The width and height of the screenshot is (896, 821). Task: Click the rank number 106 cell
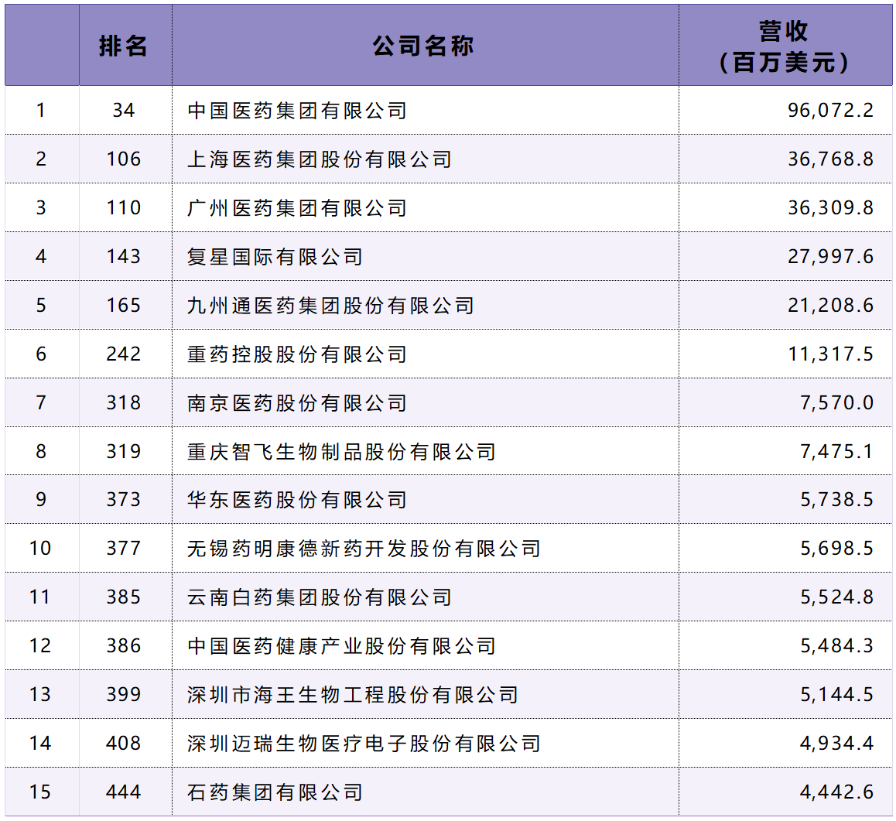pos(125,159)
